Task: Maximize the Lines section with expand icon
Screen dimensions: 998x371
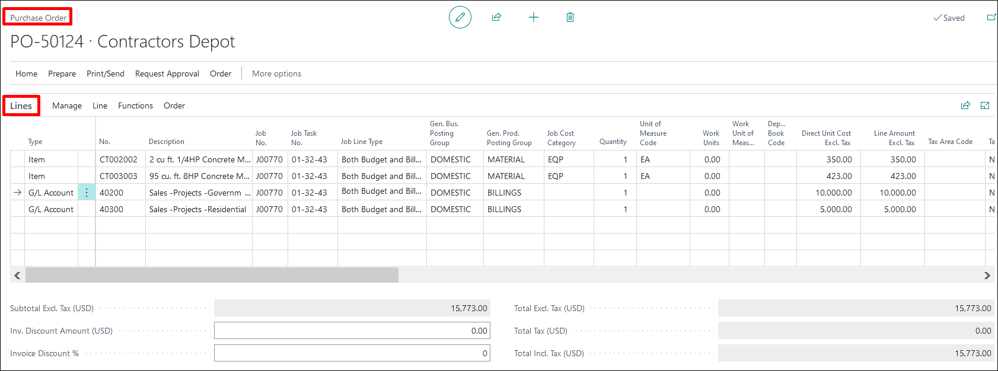Action: click(985, 105)
